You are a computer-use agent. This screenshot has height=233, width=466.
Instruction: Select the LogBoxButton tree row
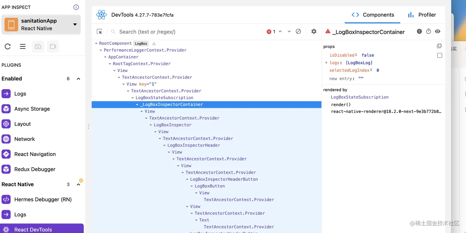pos(206,186)
